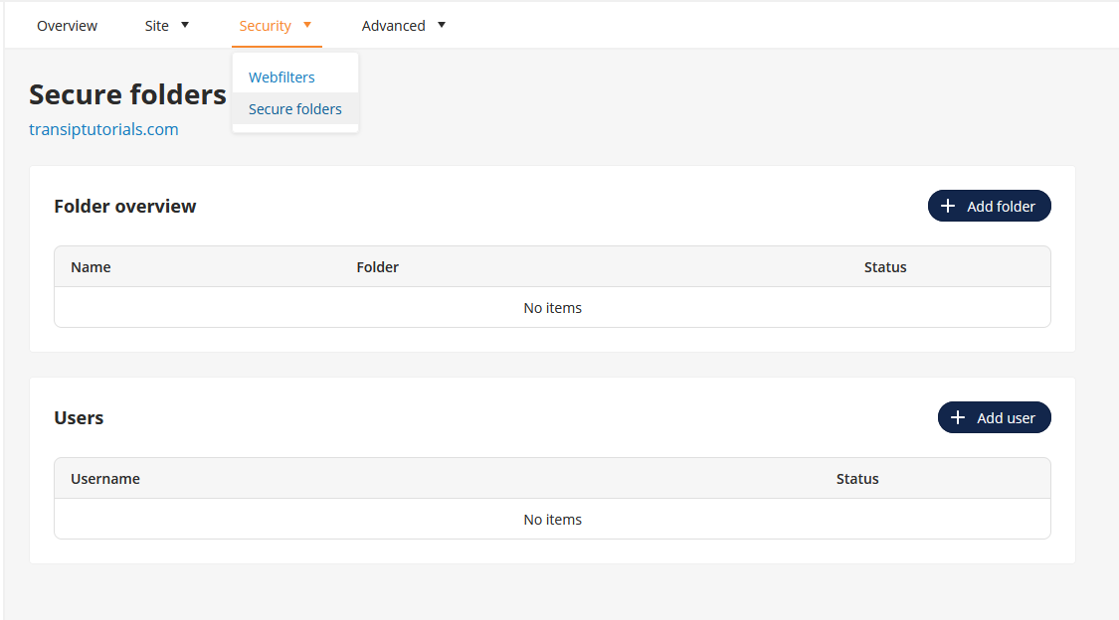The width and height of the screenshot is (1119, 620).
Task: Open the Site menu label
Action: (157, 26)
